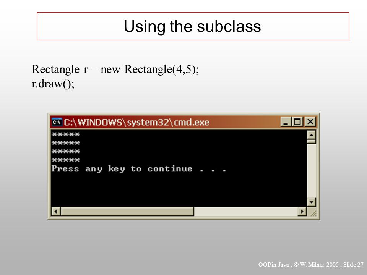Click the horizontal scrollbar thumb in console
Screen dimensions: 367x275
click(127, 212)
